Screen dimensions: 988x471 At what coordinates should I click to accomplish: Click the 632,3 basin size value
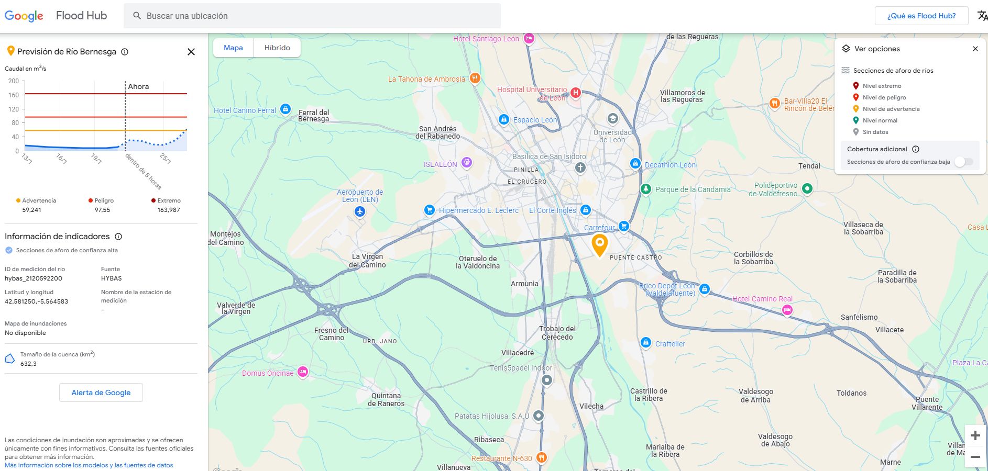pyautogui.click(x=28, y=364)
